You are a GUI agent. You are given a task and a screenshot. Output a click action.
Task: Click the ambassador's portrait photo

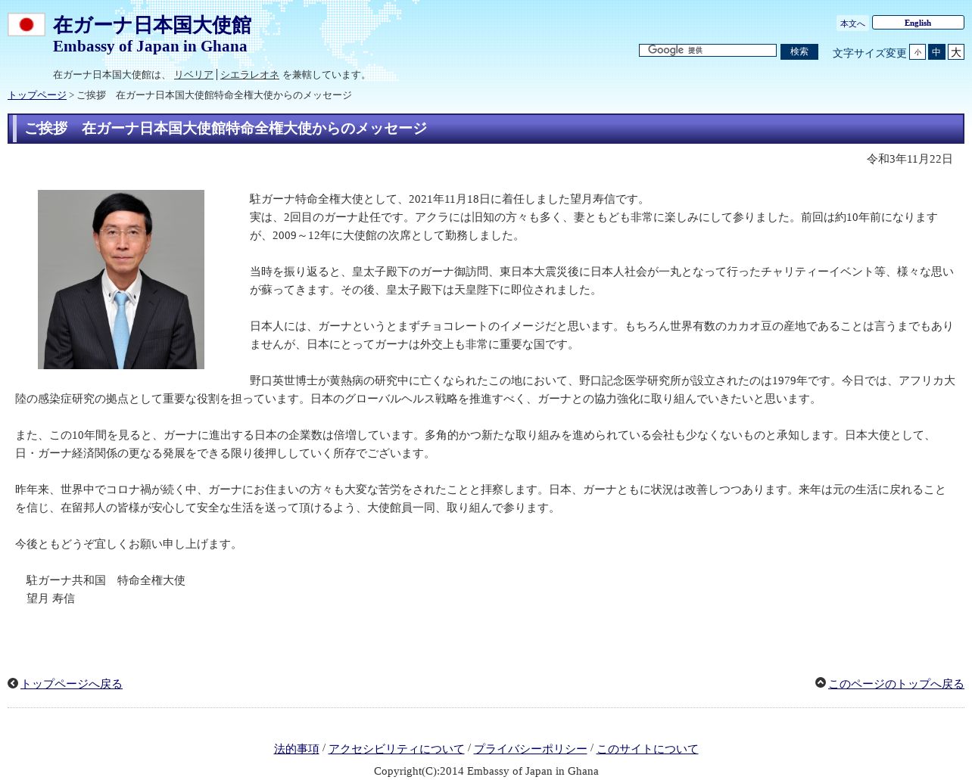pos(121,279)
